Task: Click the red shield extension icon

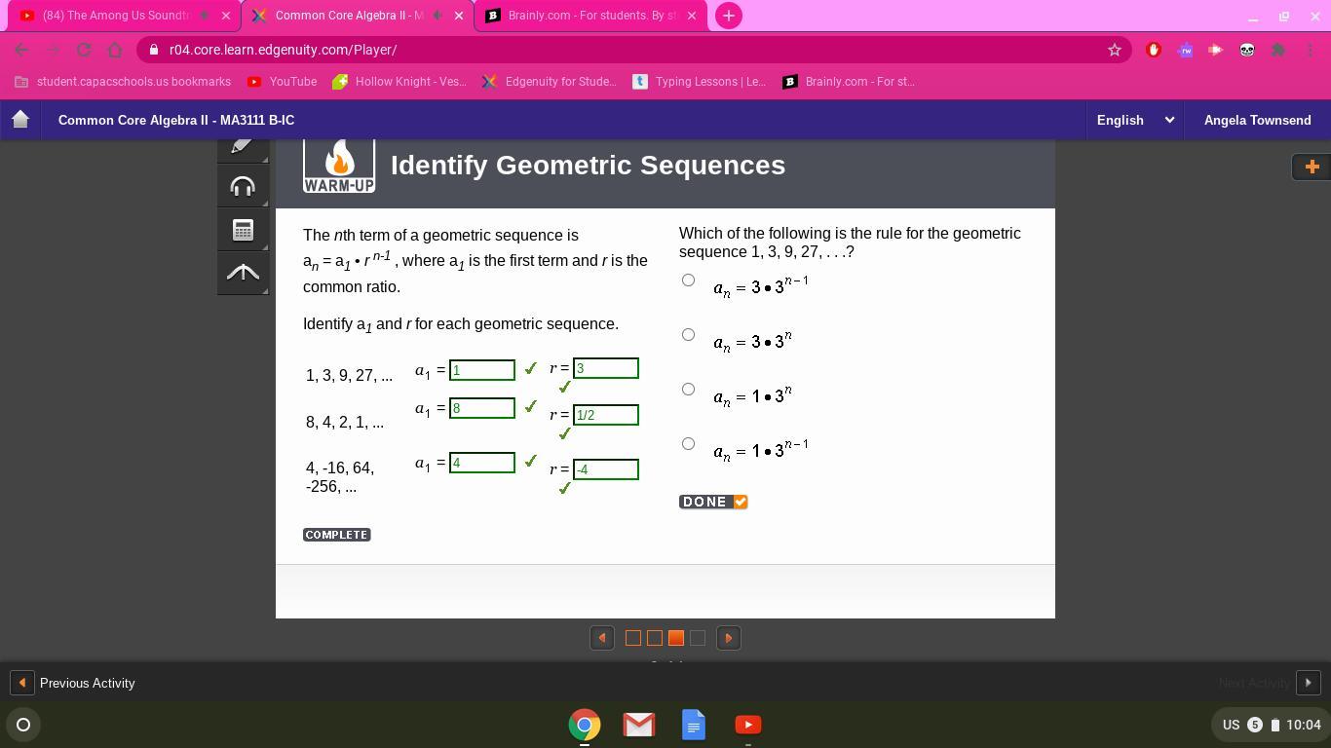Action: point(1154,50)
